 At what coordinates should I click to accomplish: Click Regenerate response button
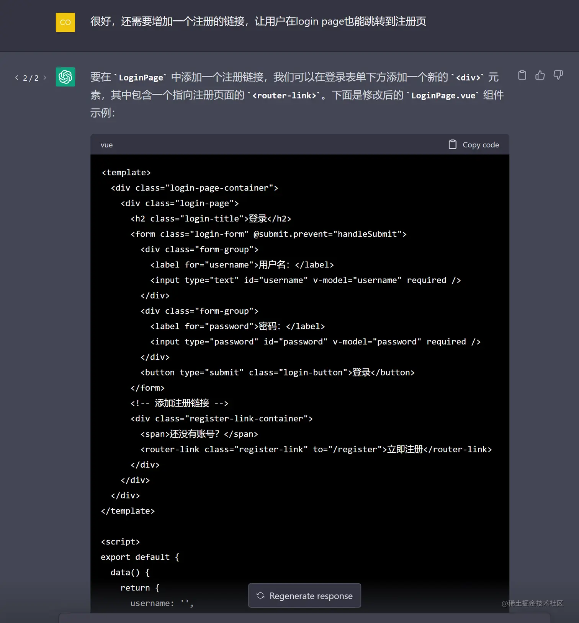coord(304,595)
